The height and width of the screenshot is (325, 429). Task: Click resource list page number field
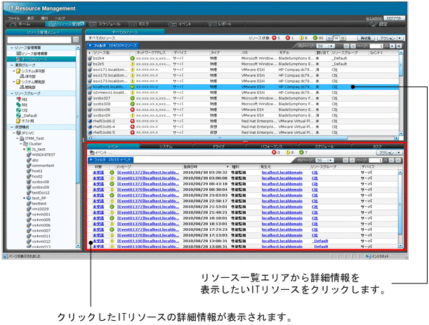[x=376, y=46]
